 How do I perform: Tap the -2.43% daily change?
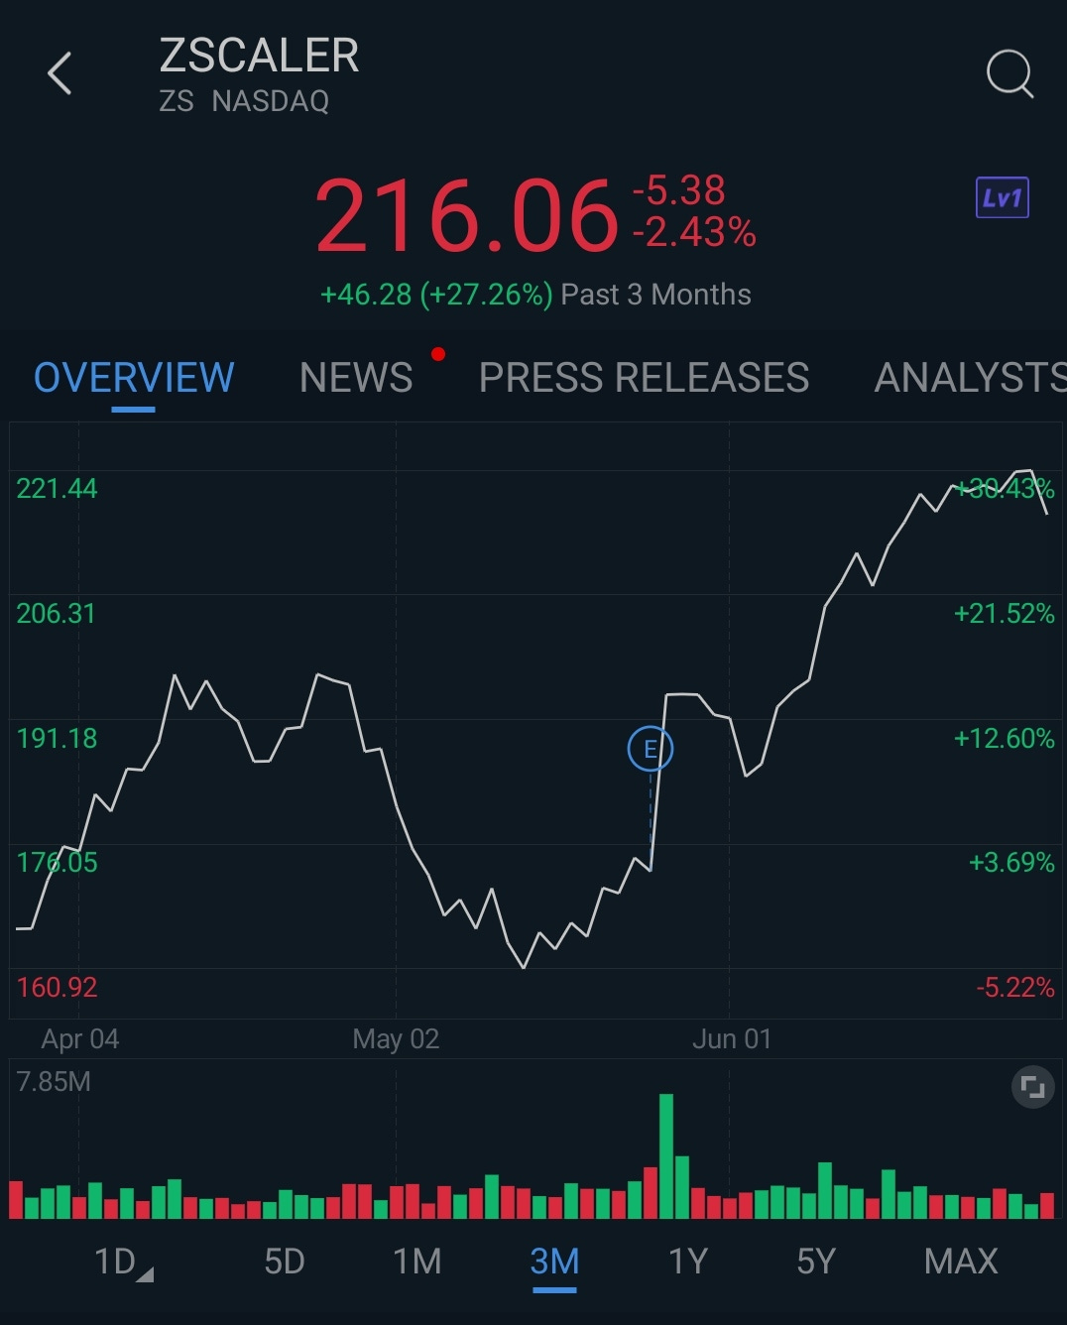(x=694, y=233)
